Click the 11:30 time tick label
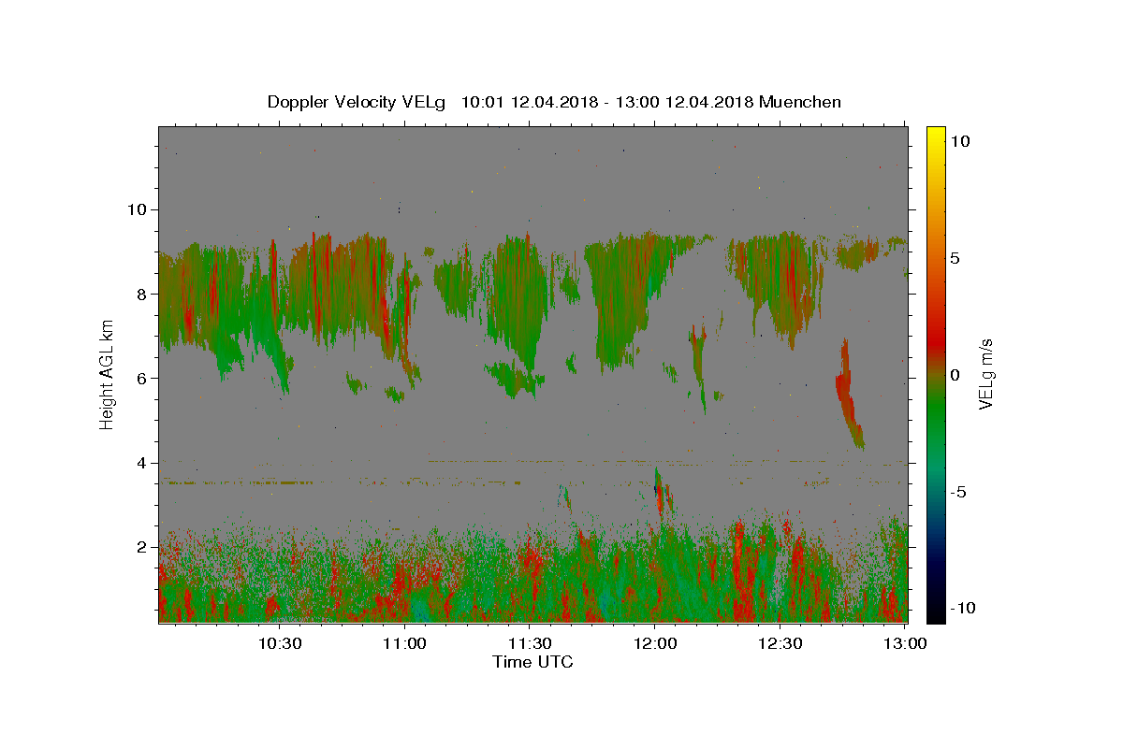The width and height of the screenshot is (1123, 748). pyautogui.click(x=530, y=643)
